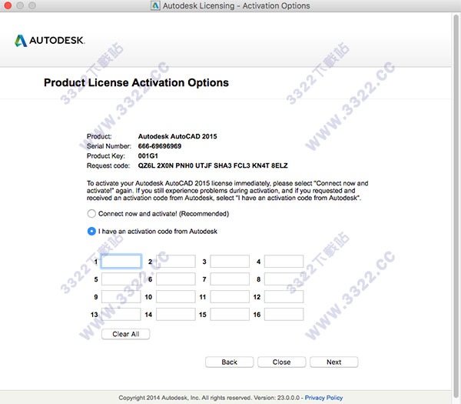Viewport: 461px width, 404px height.
Task: Click activation code field 12
Action: (284, 297)
